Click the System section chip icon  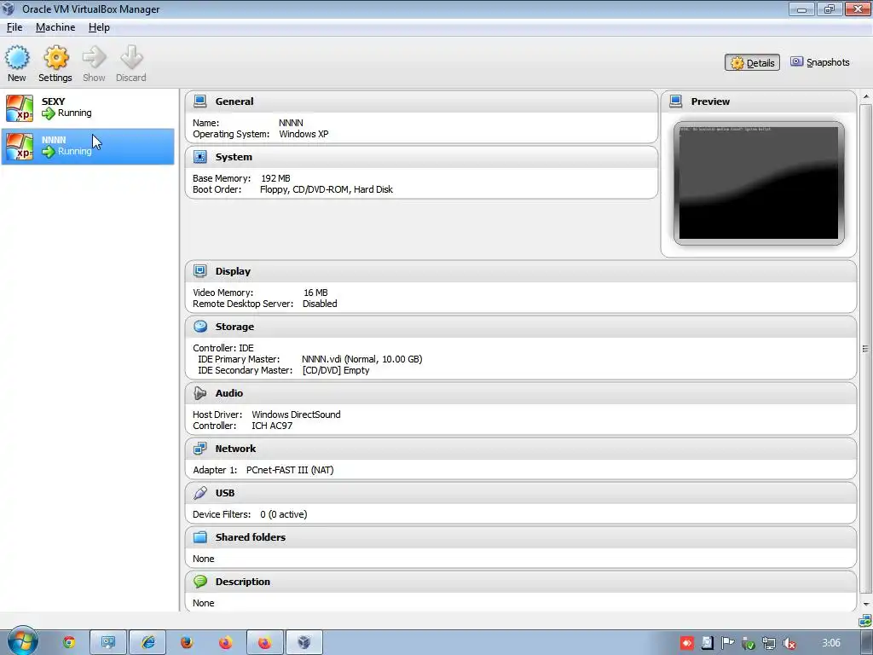pos(199,157)
